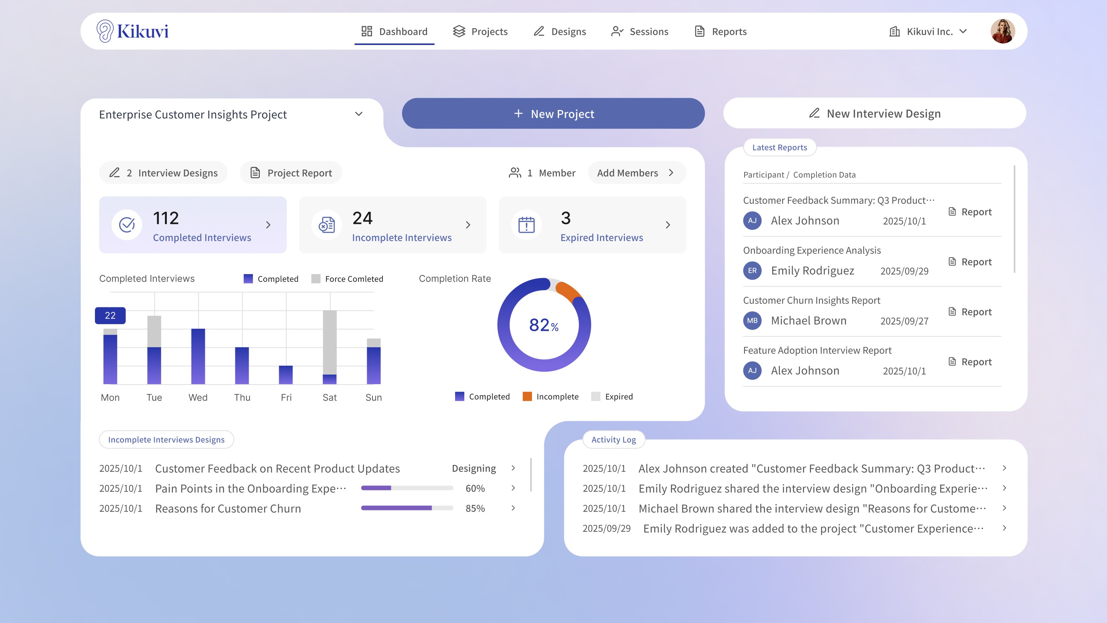
Task: Click Emily Rodriguez's ER avatar badge
Action: (752, 270)
